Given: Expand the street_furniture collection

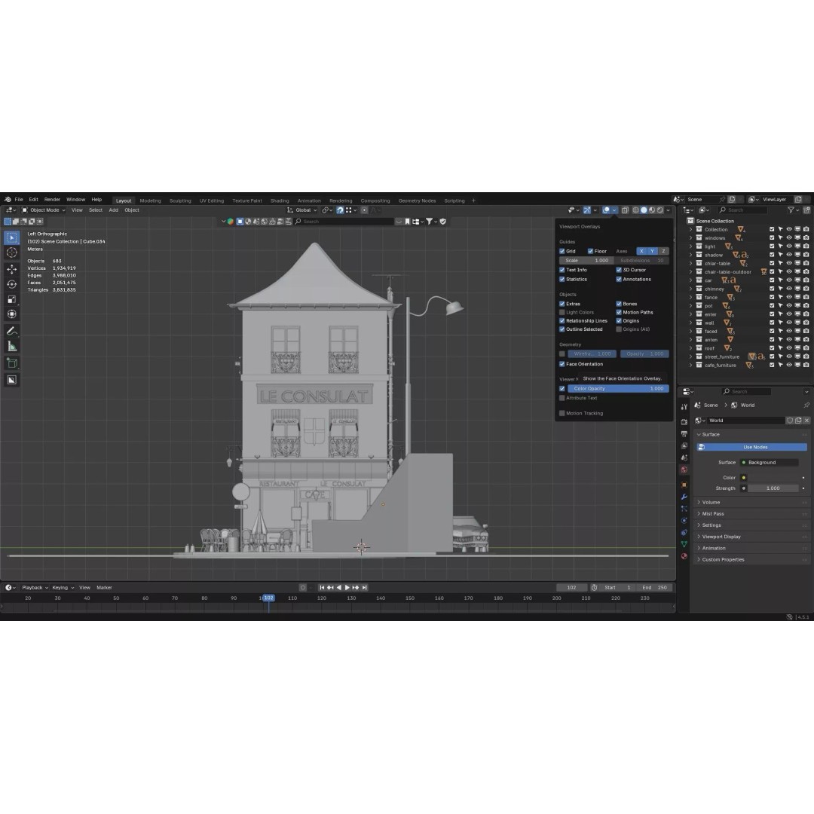Looking at the screenshot, I should [690, 357].
